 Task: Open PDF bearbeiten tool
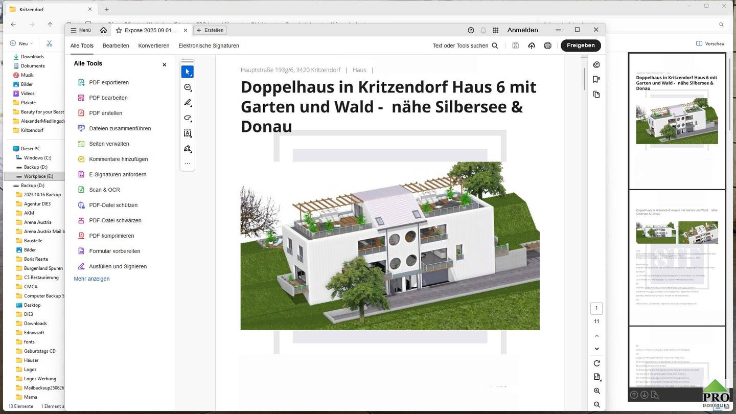point(108,98)
